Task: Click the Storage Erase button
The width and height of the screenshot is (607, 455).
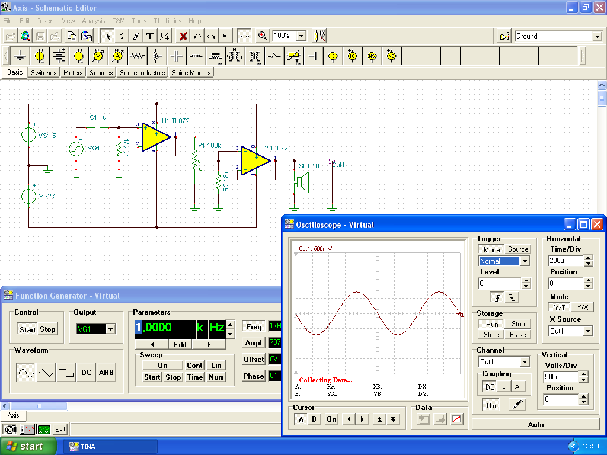Action: 517,335
